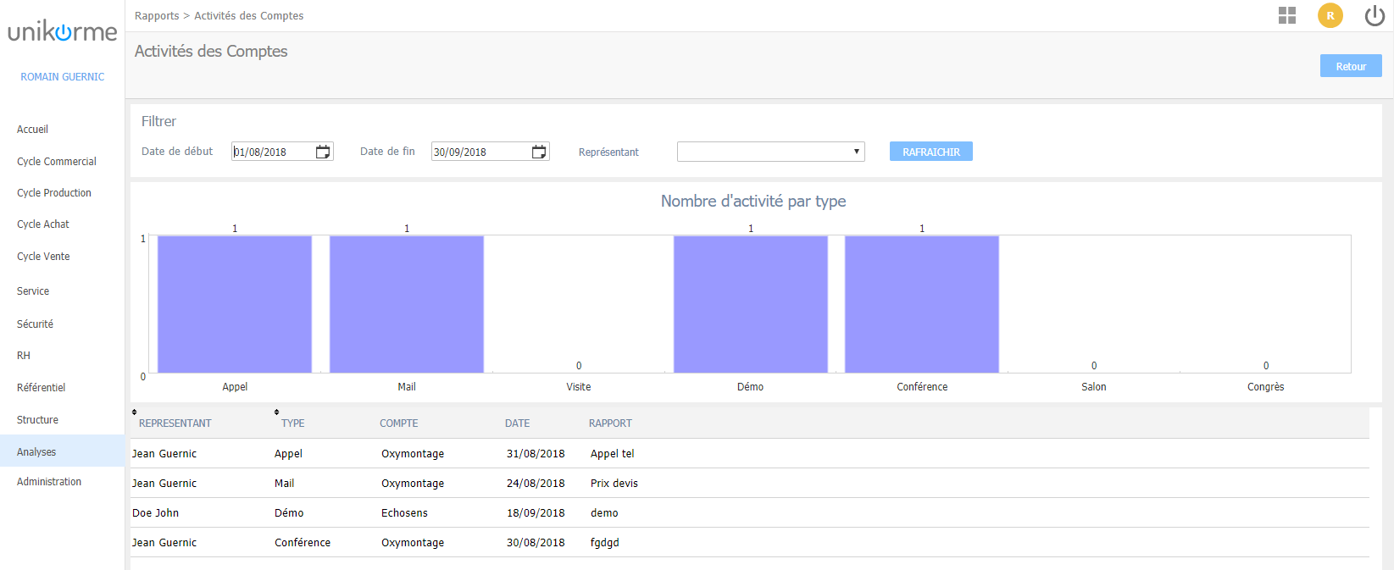Click the Rapports breadcrumb link
Viewport: 1394px width, 570px height.
coord(157,16)
